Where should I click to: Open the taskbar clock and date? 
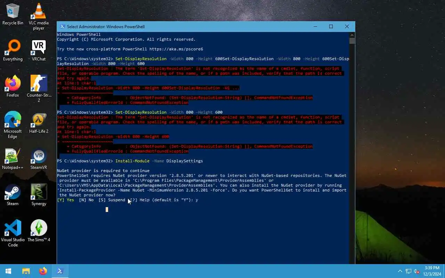(x=432, y=271)
